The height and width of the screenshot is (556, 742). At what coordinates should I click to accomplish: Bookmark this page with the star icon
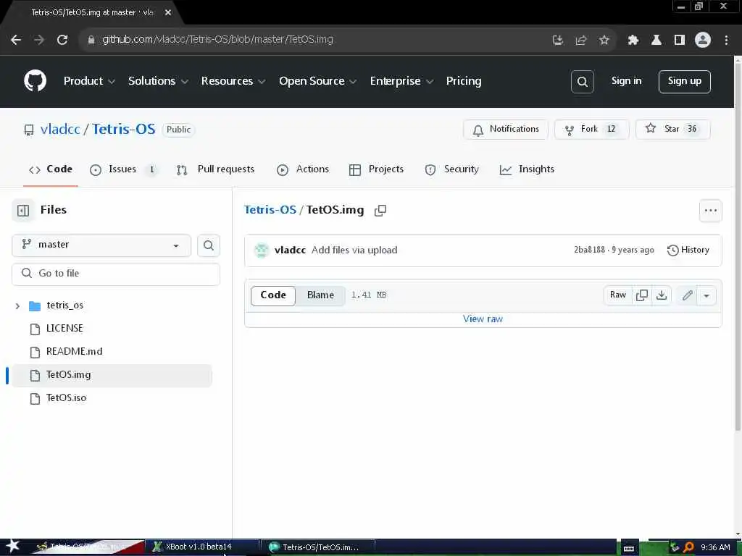click(604, 41)
